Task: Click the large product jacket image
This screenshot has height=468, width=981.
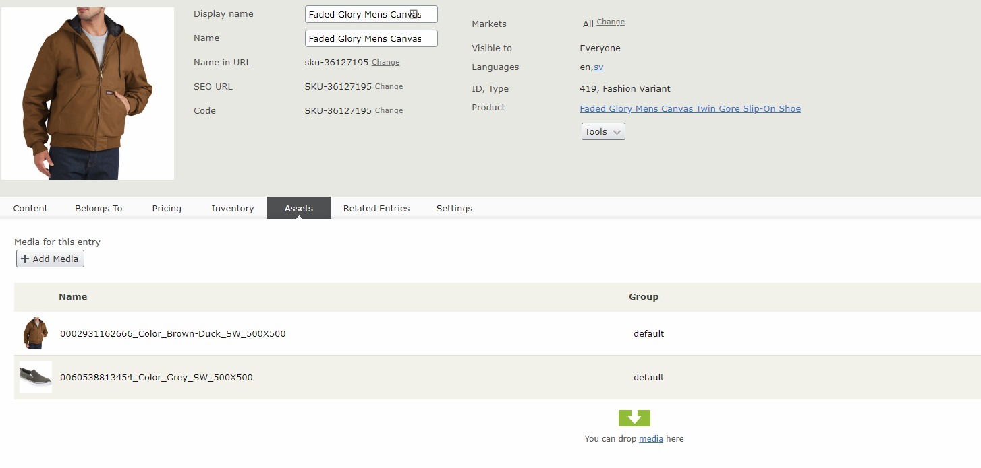Action: coord(88,94)
